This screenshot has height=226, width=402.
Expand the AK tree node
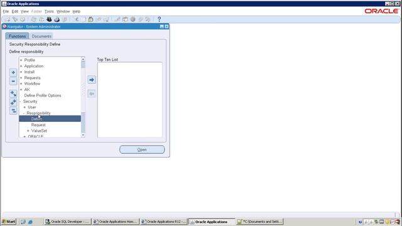point(21,90)
